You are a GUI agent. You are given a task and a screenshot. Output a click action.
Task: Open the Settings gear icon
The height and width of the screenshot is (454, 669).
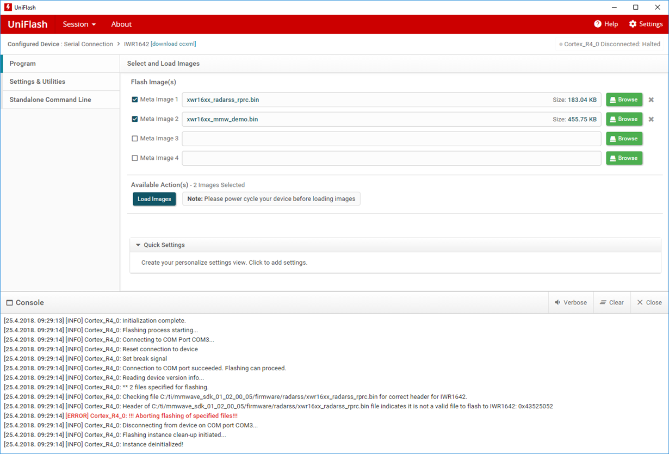[633, 24]
